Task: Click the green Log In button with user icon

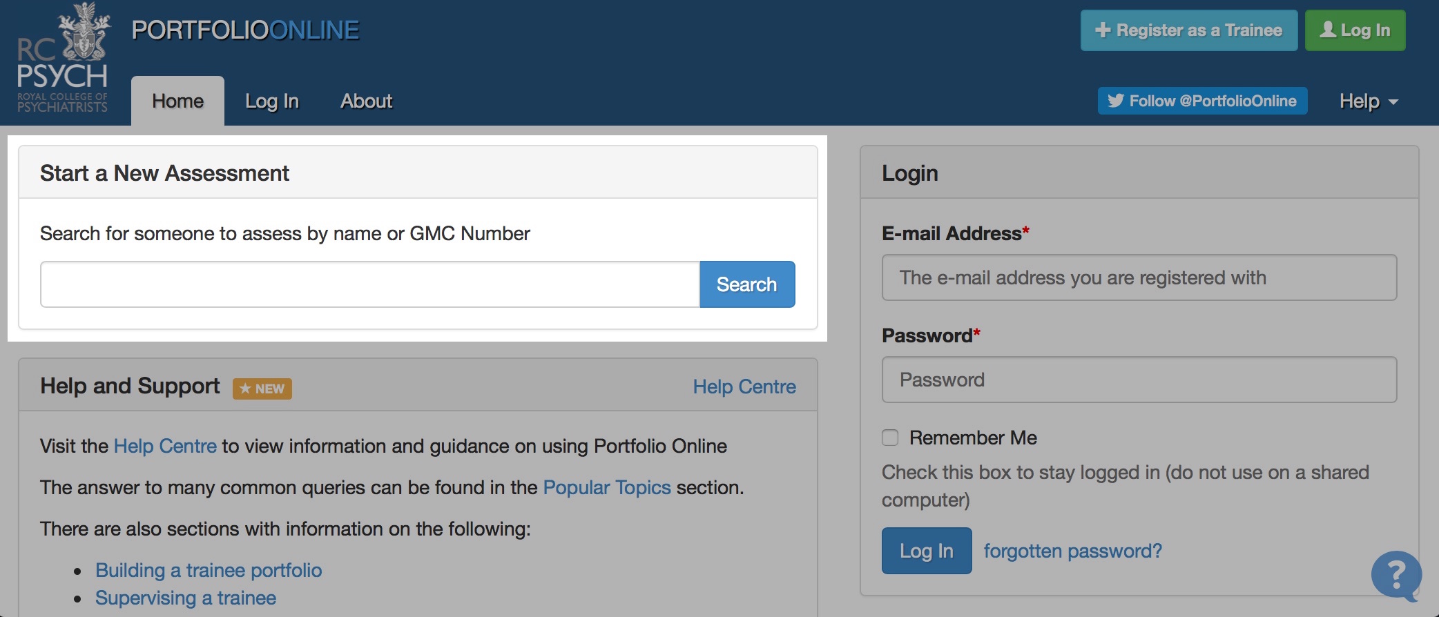Action: click(x=1355, y=30)
